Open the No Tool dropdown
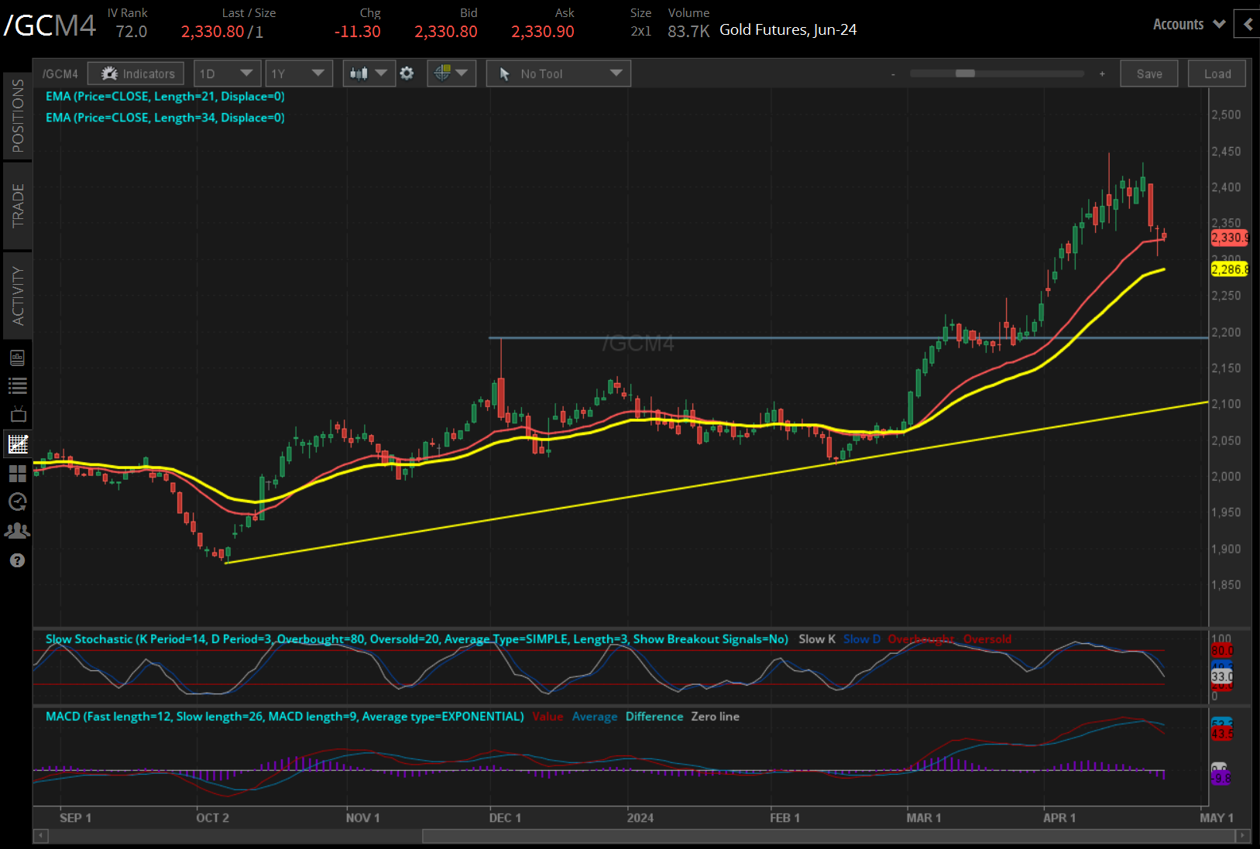 click(x=558, y=73)
